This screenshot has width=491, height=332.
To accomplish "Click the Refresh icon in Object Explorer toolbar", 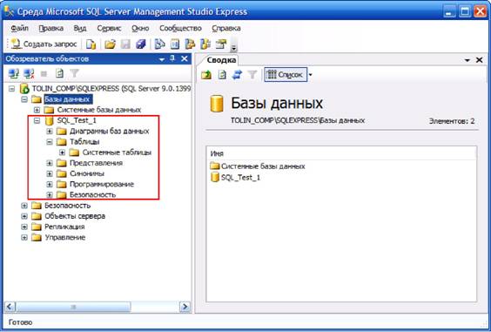I will point(59,74).
